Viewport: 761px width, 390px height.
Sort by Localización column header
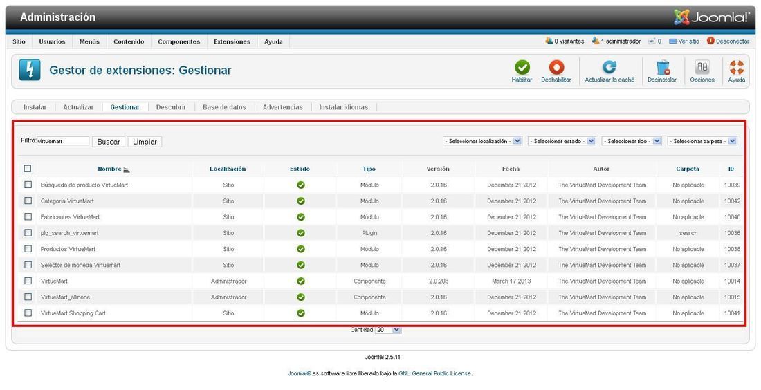[x=228, y=169]
